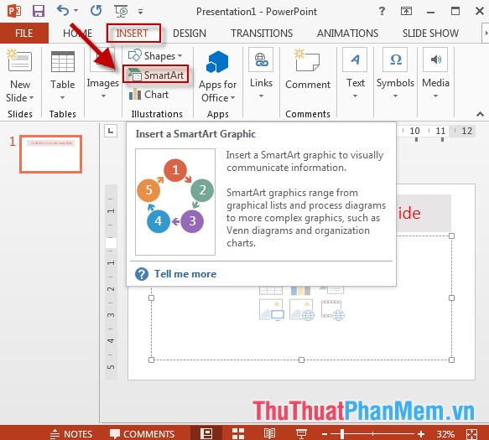The width and height of the screenshot is (489, 440).
Task: Insert a new Comment
Action: [308, 69]
